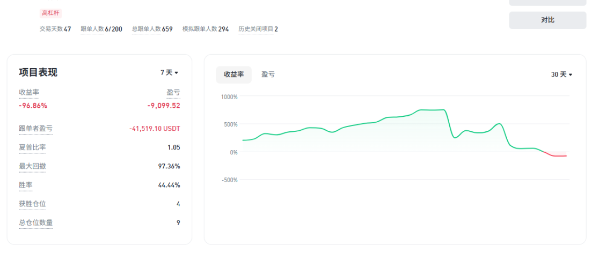Click the 盈亏 label in 项目表现 panel
Viewport: 599px width, 253px height.
(x=173, y=92)
